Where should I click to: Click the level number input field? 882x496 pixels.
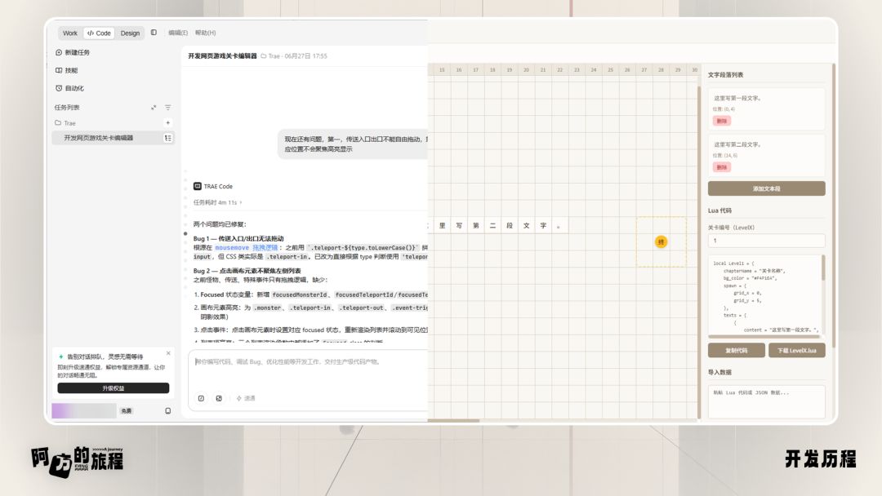pos(766,241)
